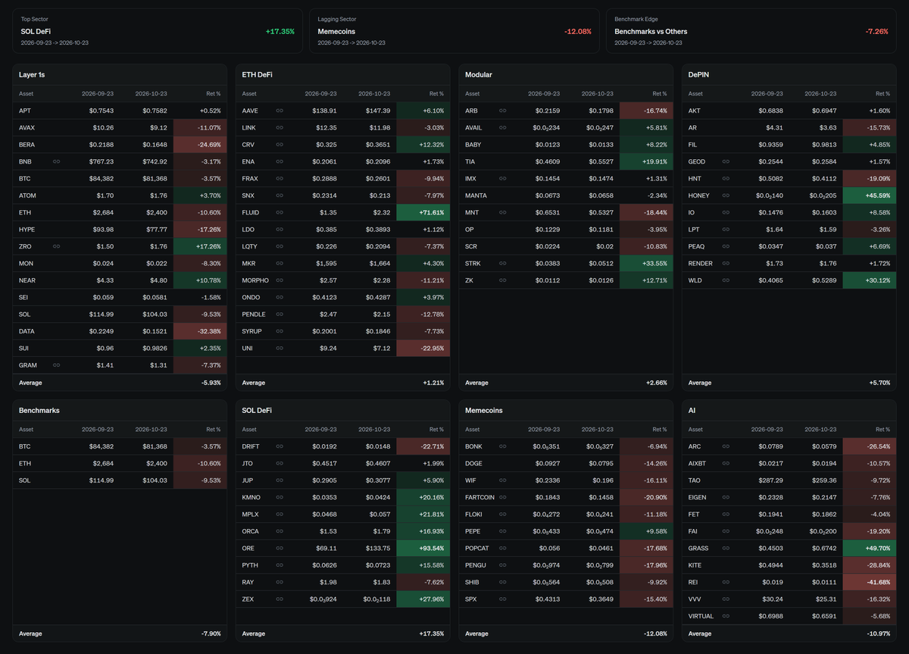Click the ETH DeFi panel title

258,75
